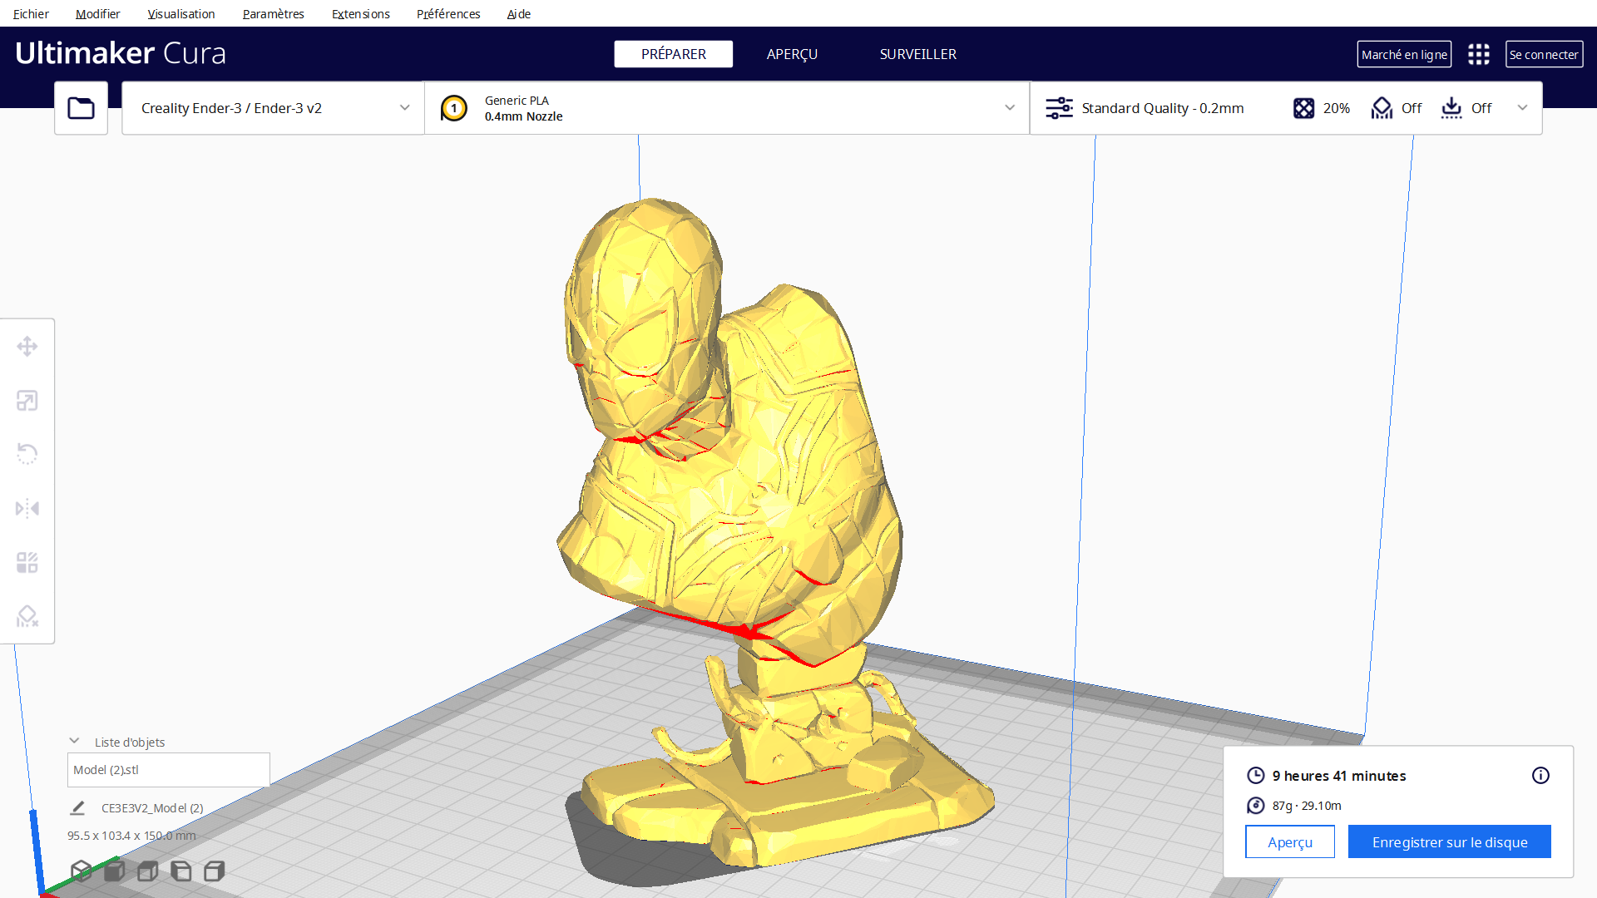
Task: Open the Préférences menu
Action: tap(448, 13)
